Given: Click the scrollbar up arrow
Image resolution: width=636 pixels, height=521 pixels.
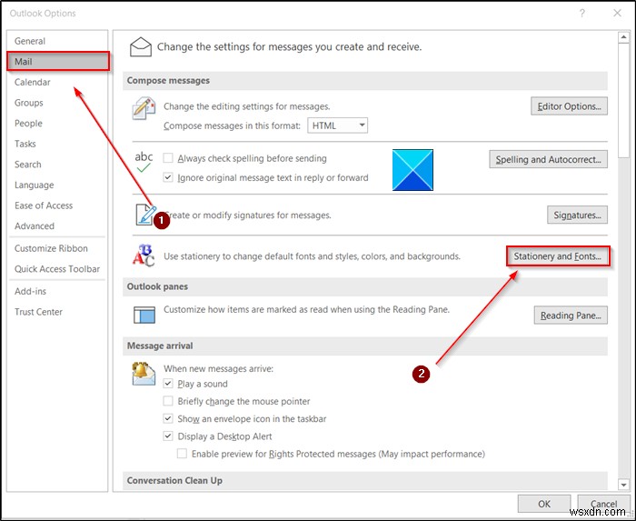Looking at the screenshot, I should 623,37.
